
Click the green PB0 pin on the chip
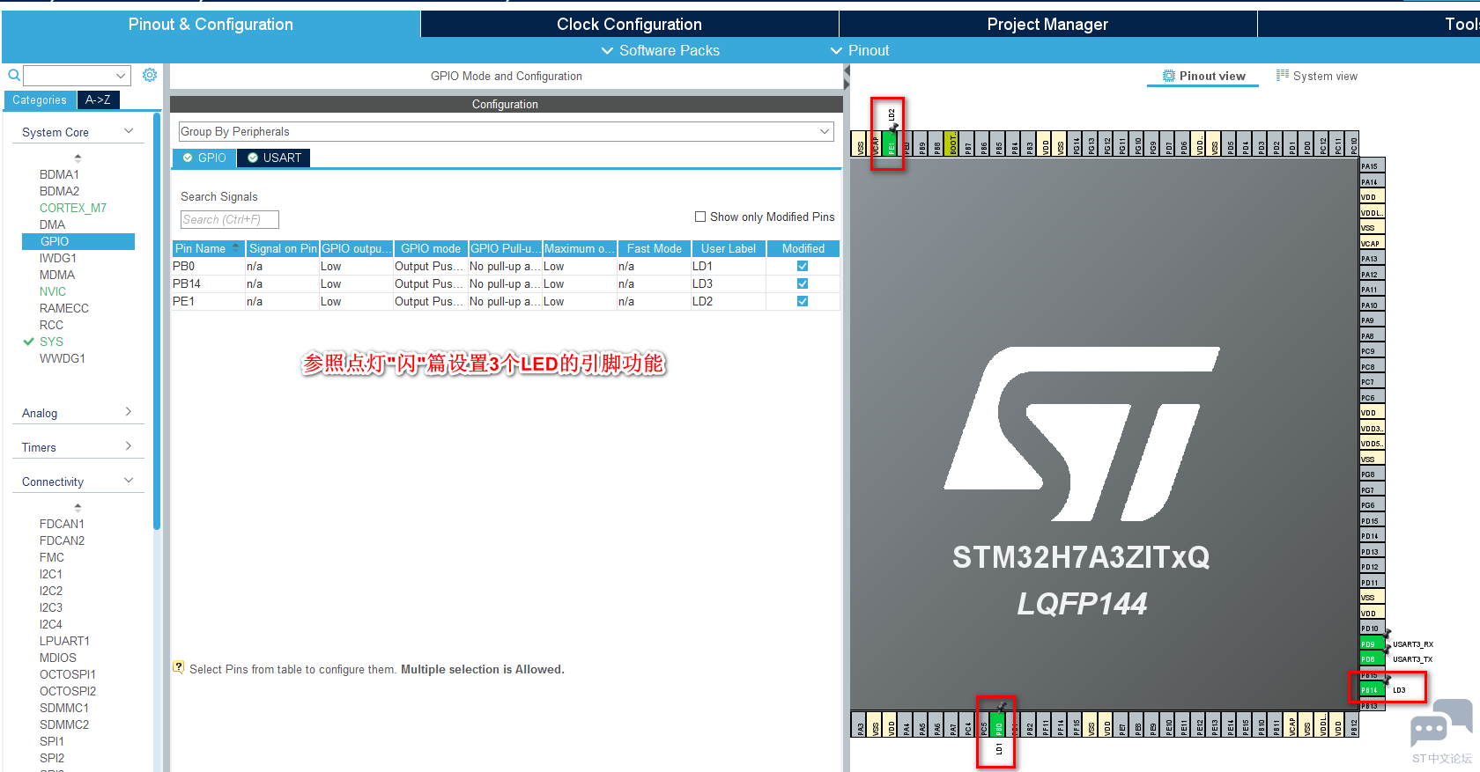(999, 724)
